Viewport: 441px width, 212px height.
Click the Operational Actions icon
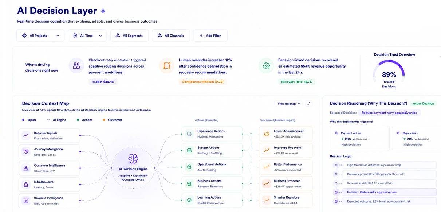(x=189, y=167)
